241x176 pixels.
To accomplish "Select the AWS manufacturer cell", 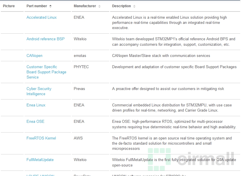I will point(78,138).
